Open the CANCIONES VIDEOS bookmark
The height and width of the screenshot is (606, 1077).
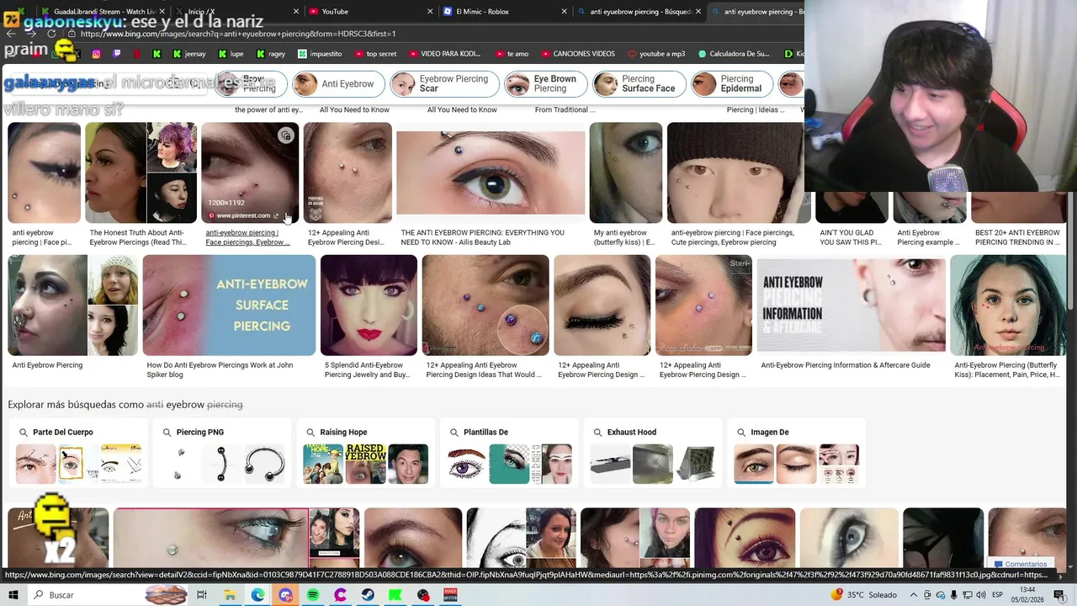tap(577, 54)
